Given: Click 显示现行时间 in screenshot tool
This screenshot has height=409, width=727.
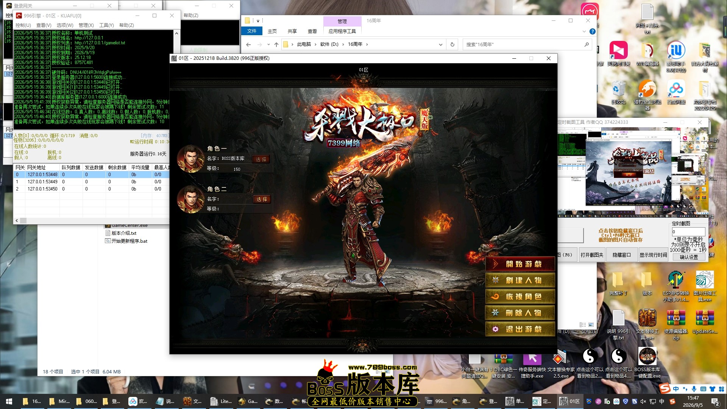Looking at the screenshot, I should pyautogui.click(x=653, y=255).
